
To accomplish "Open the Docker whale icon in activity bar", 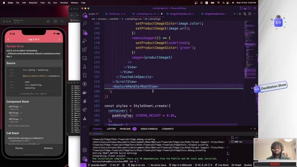I will pyautogui.click(x=84, y=93).
